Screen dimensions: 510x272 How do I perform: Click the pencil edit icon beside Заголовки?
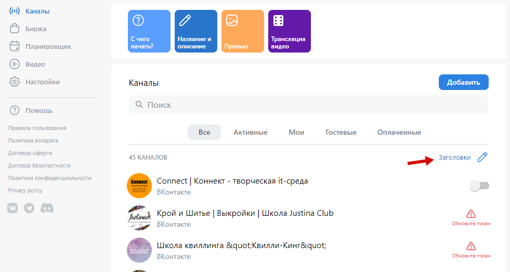click(482, 158)
